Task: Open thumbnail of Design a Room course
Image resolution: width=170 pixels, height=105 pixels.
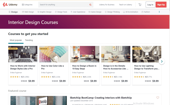Action: (x=85, y=54)
